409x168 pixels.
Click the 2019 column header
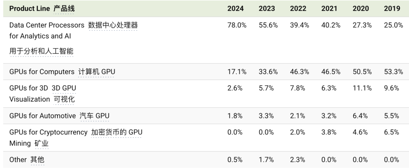pyautogui.click(x=392, y=9)
